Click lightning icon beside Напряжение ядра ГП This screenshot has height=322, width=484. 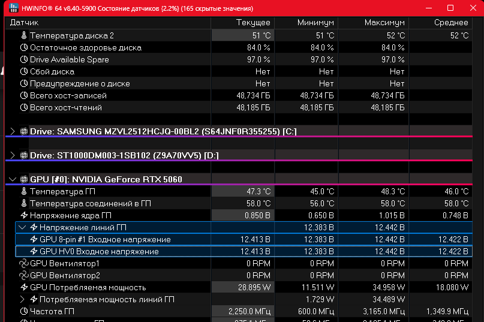24,216
